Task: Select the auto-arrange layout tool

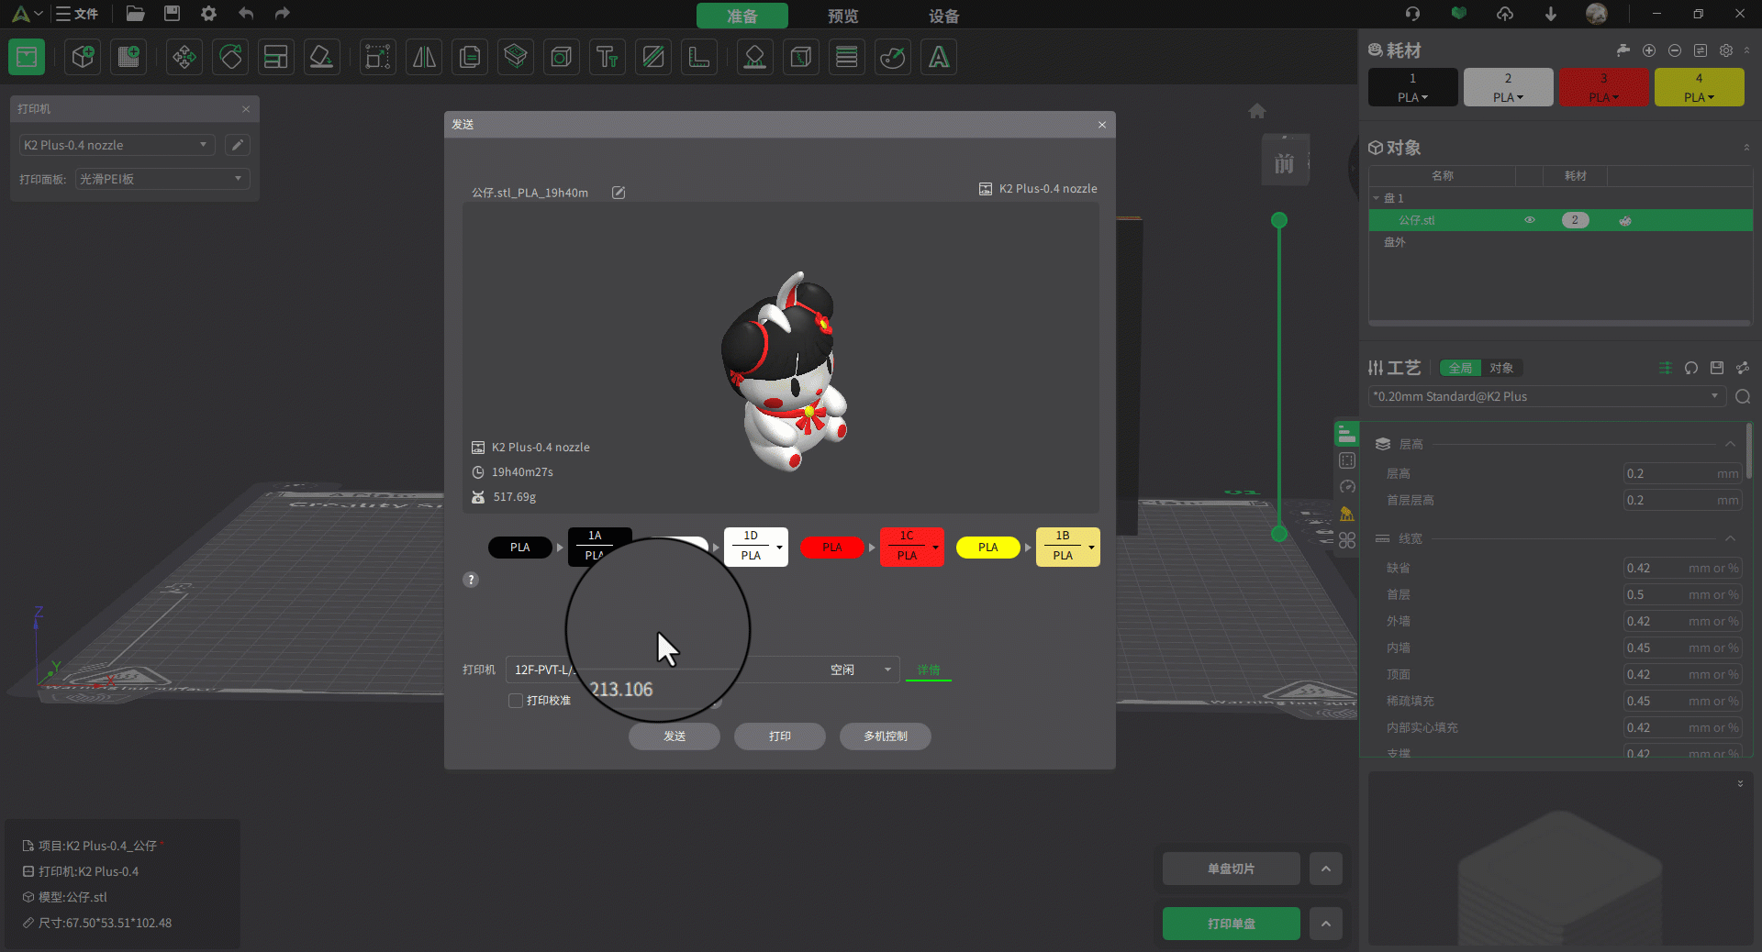Action: 276,57
